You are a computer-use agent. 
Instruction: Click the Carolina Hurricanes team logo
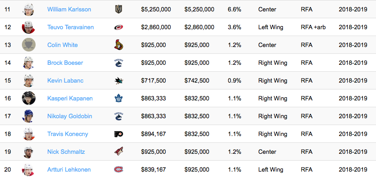(x=119, y=27)
